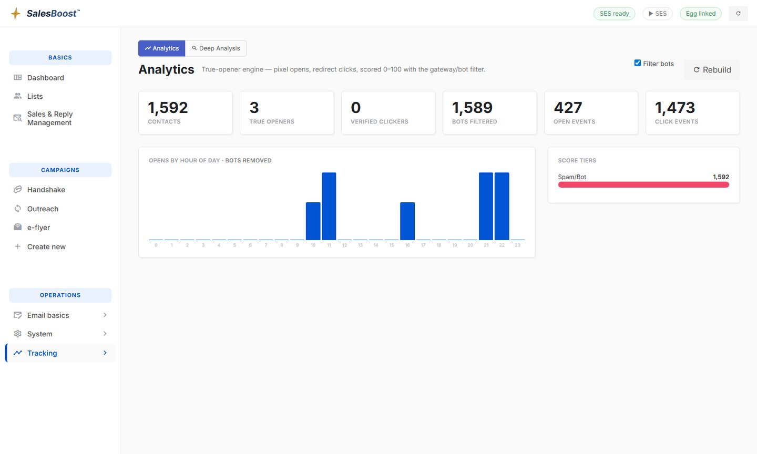757x454 pixels.
Task: Click the magnifier icon on Deep Analysis tab
Action: coord(195,48)
